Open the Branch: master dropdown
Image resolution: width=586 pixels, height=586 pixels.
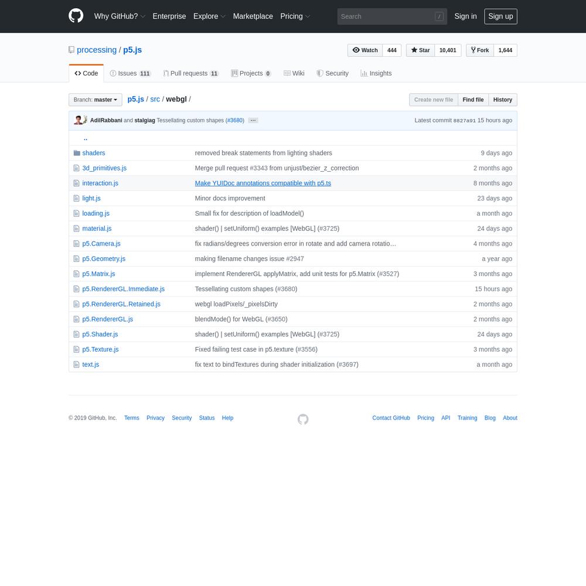click(96, 100)
